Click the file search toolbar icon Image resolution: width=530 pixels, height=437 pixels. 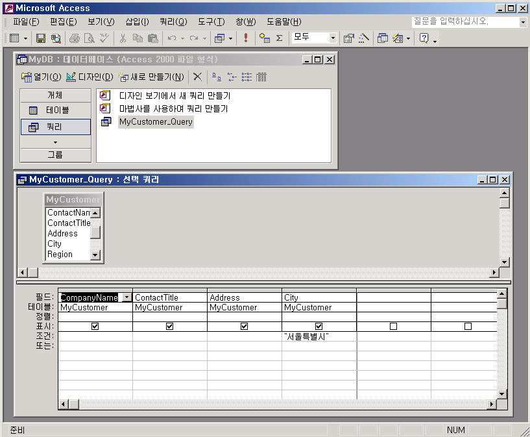[56, 38]
